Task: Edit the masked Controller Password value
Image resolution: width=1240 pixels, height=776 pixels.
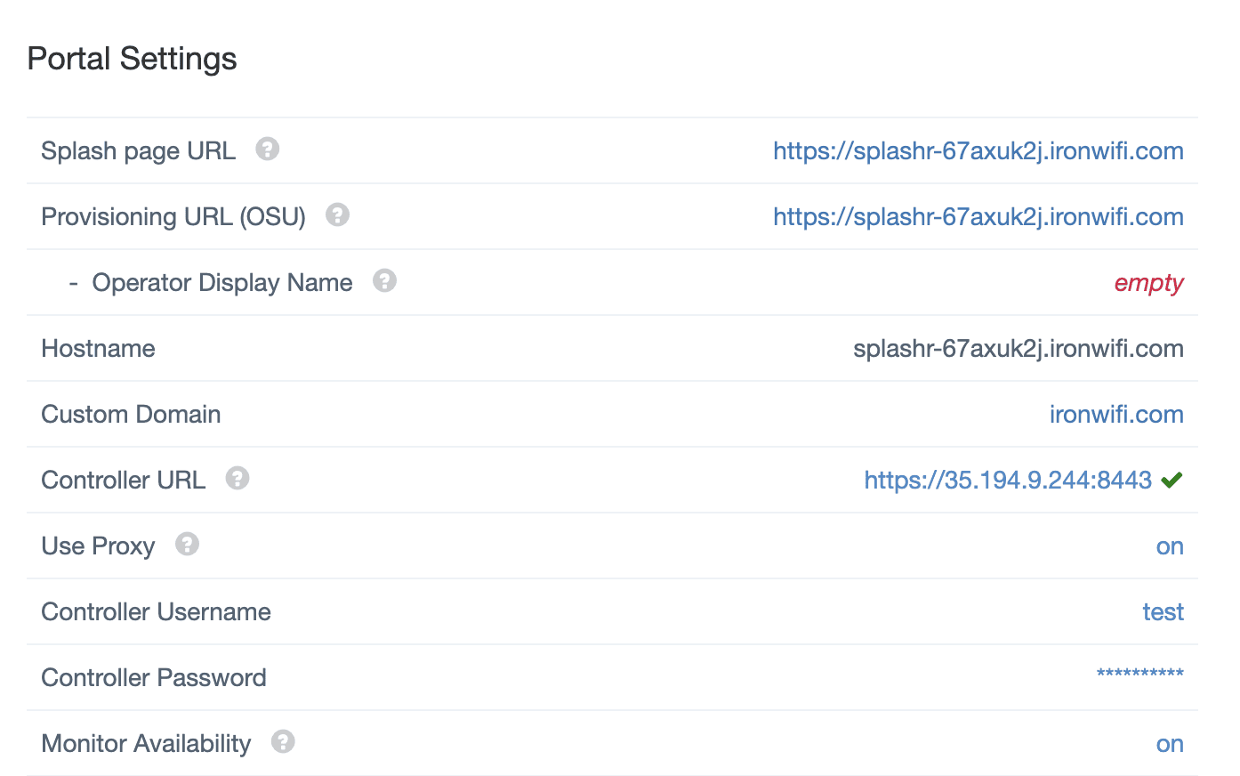Action: (1140, 675)
